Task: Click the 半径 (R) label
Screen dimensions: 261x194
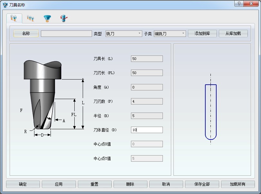Action: [101, 116]
